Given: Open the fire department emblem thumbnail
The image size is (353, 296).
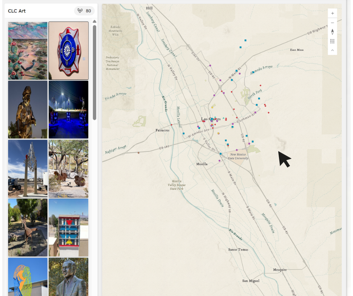Looking at the screenshot, I should (x=68, y=51).
